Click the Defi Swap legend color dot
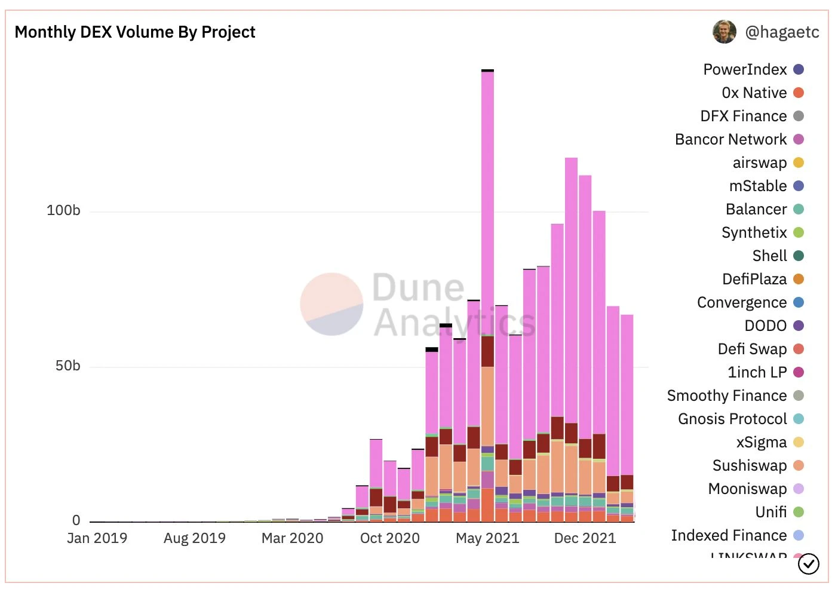 (799, 349)
